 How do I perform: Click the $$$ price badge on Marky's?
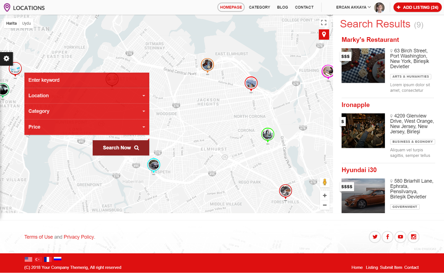point(345,56)
